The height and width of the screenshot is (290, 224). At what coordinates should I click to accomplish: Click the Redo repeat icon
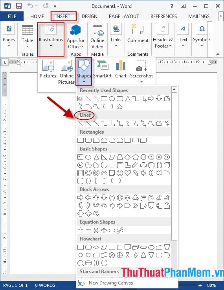click(x=46, y=6)
